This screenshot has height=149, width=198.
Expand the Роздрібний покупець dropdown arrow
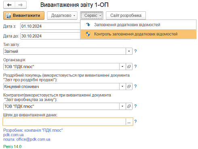(122, 86)
